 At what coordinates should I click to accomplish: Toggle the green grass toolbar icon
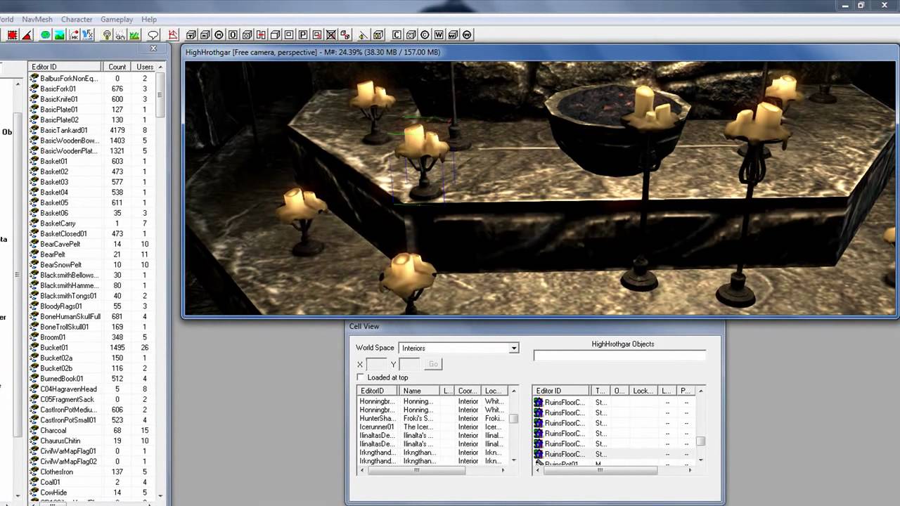[134, 34]
